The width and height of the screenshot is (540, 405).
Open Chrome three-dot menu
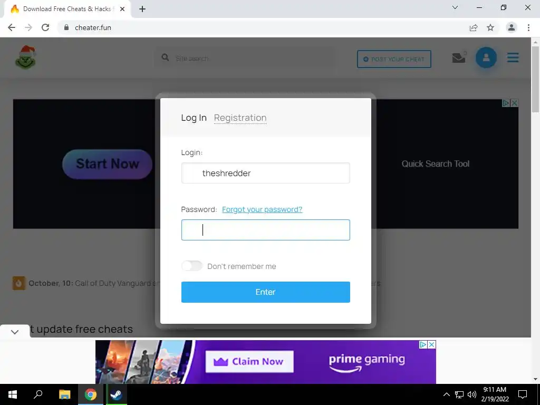tap(528, 27)
